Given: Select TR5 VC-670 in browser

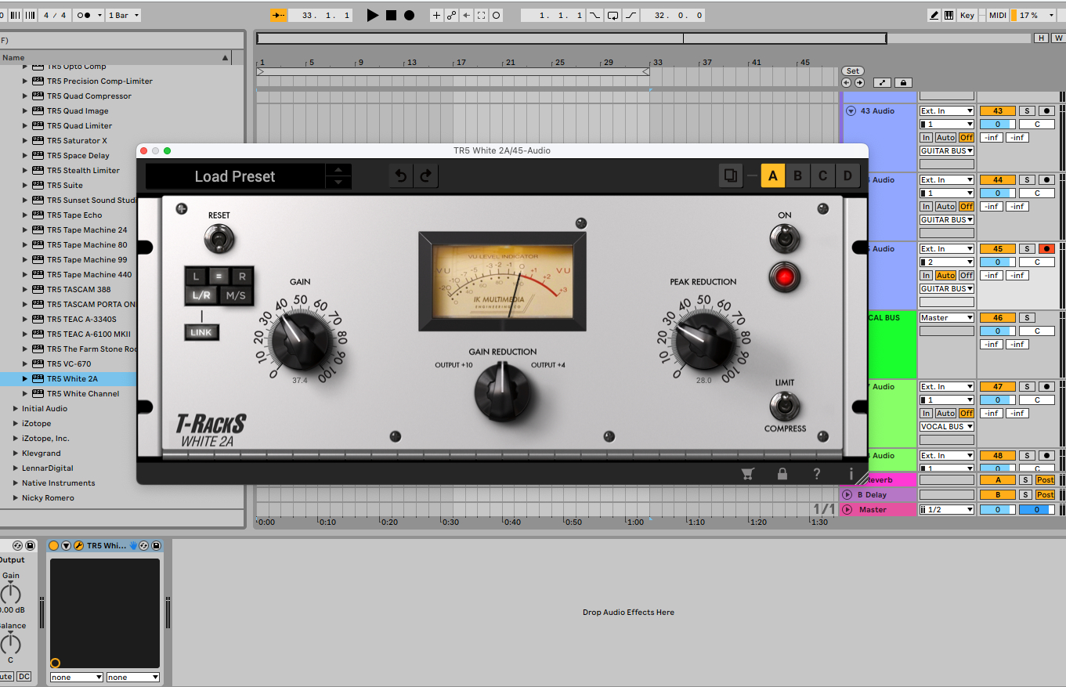Looking at the screenshot, I should tap(68, 363).
